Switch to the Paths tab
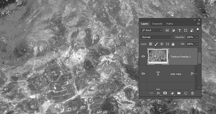216x114 pixels. 170,24
